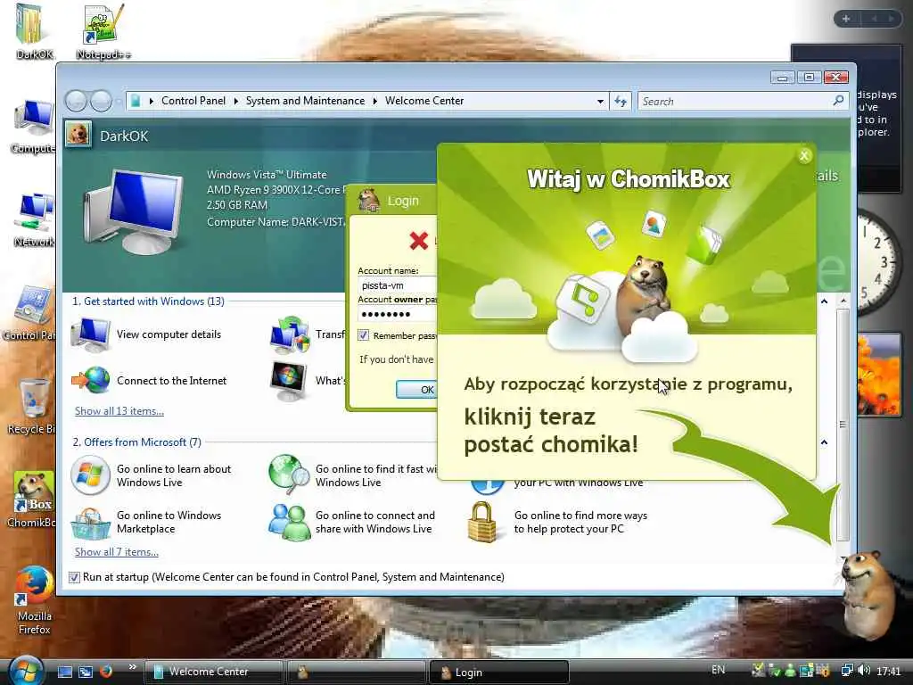Click the DarkOK user picture
913x685 pixels.
click(x=78, y=135)
